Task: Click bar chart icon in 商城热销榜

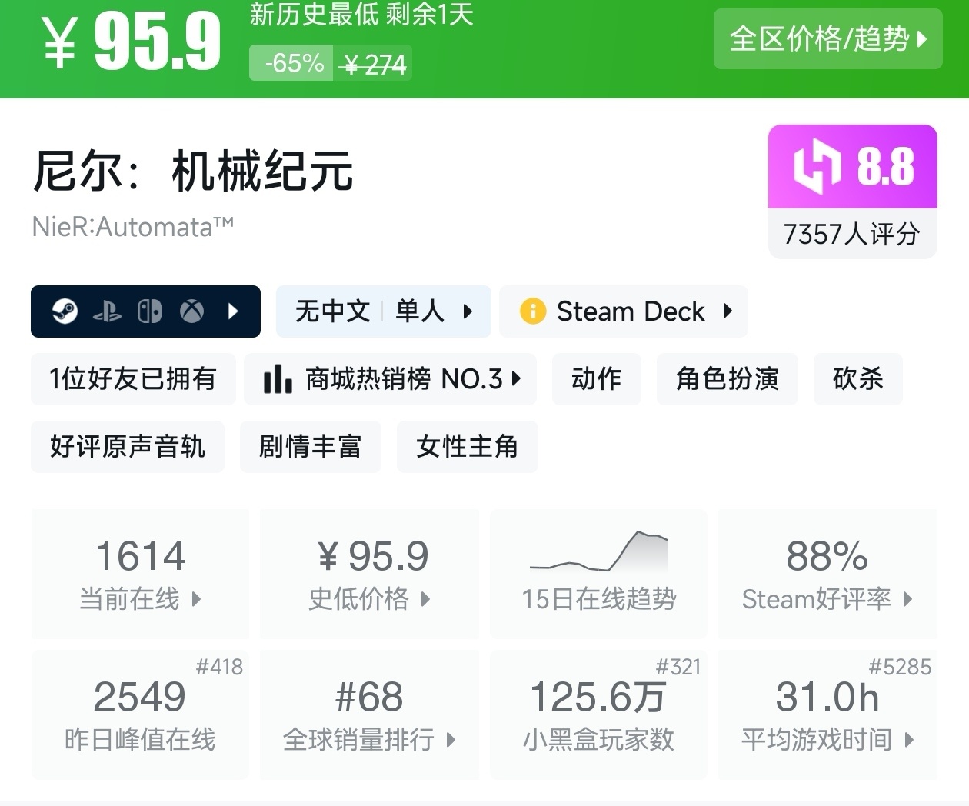Action: (x=277, y=378)
